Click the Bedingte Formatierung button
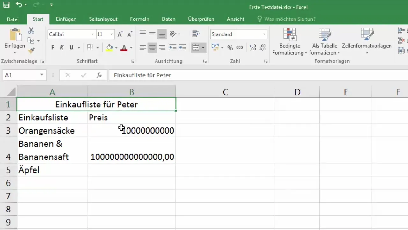 point(290,42)
